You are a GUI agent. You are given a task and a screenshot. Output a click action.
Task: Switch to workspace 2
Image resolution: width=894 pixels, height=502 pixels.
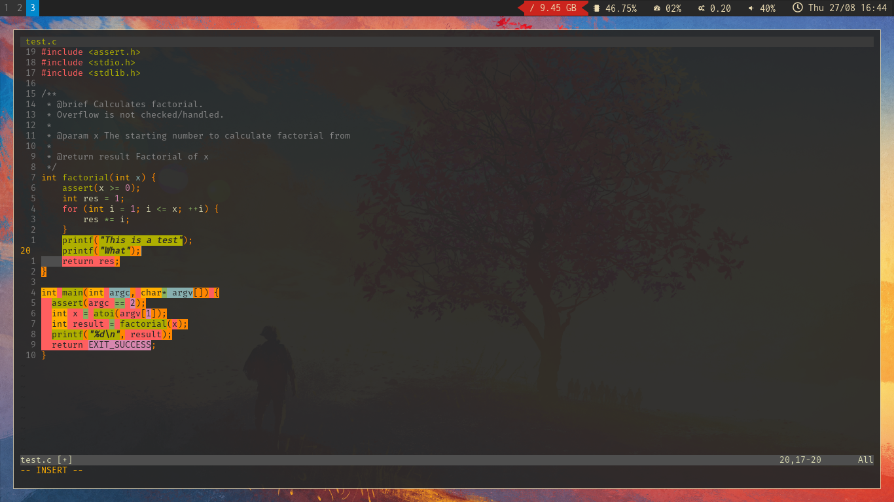(x=18, y=8)
